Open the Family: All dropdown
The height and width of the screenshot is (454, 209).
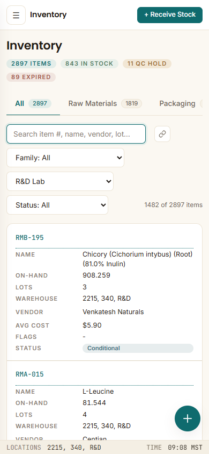click(65, 158)
